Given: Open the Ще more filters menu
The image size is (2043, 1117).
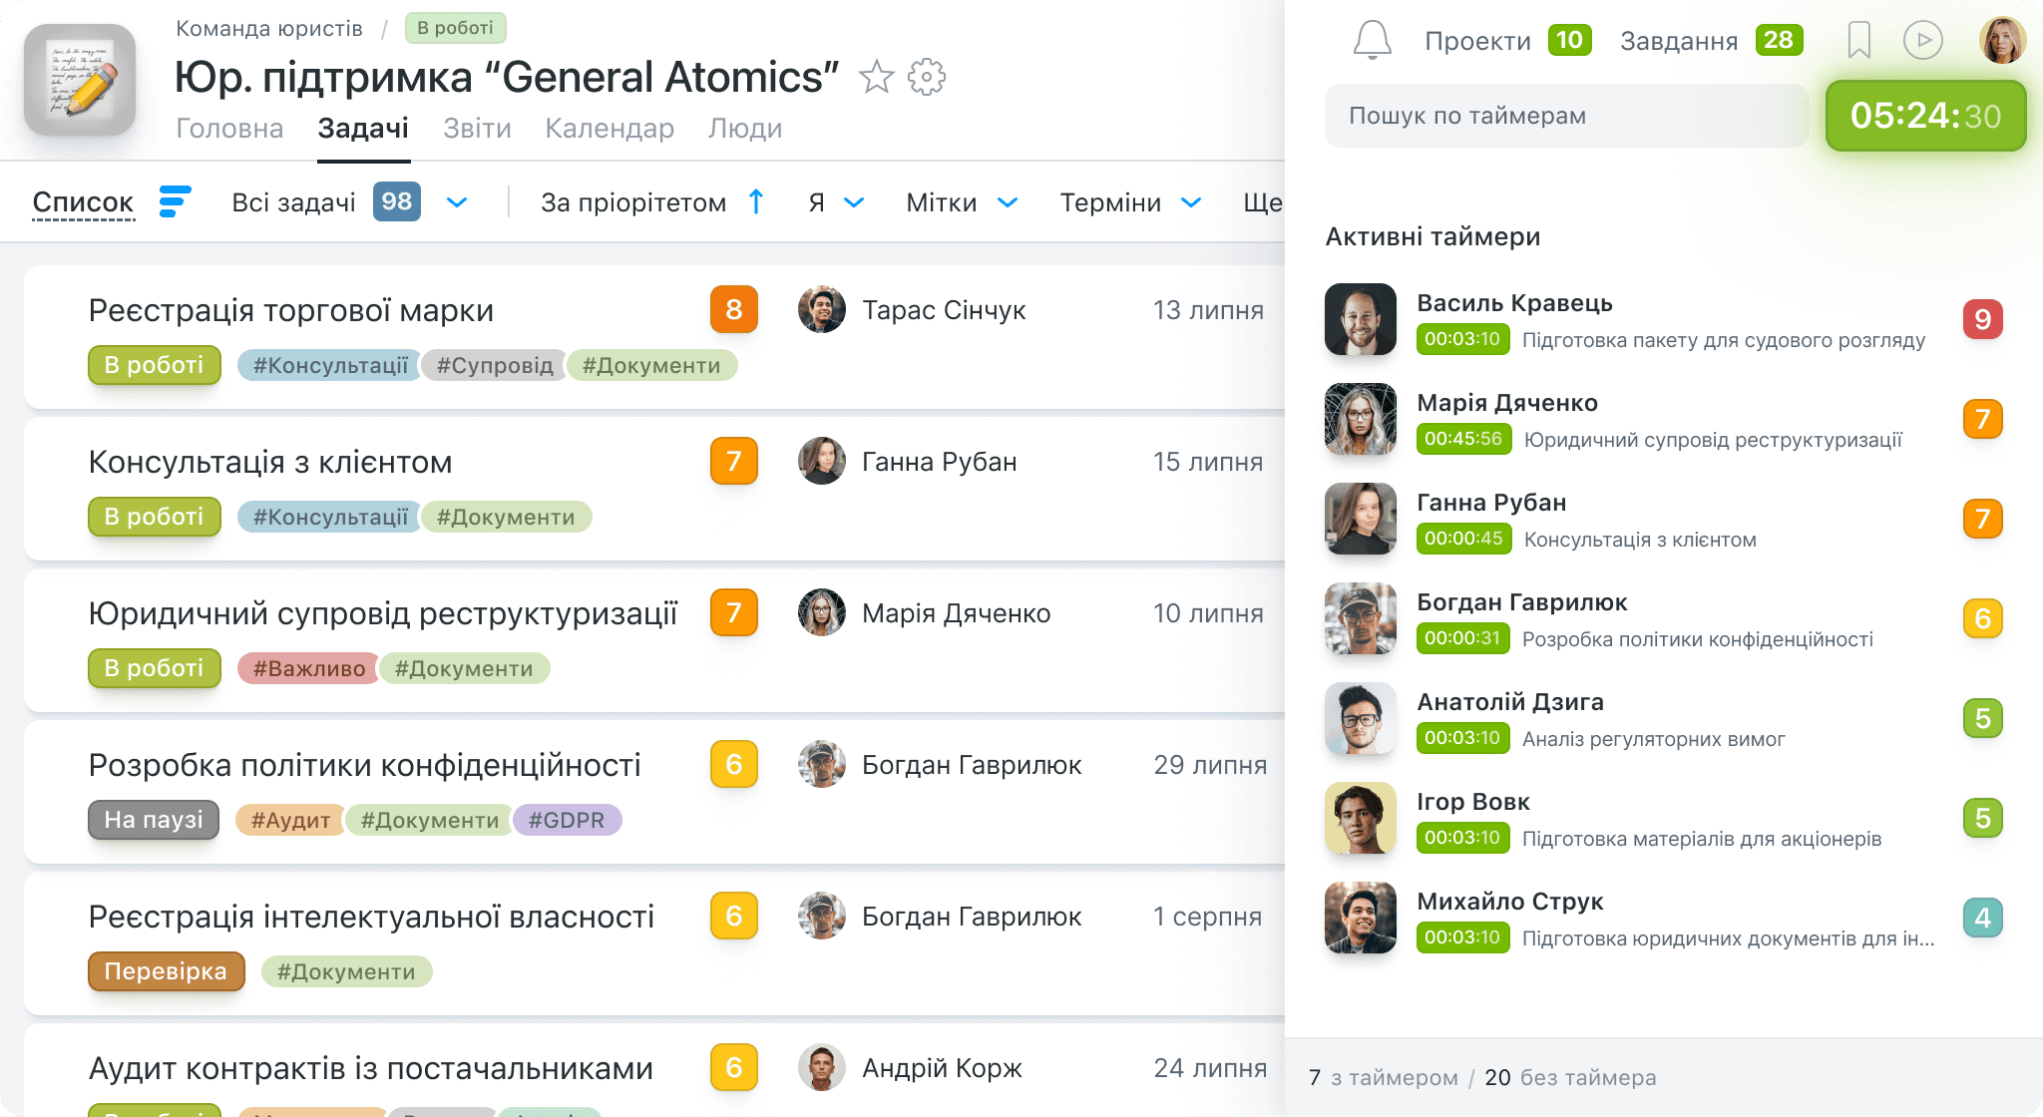Looking at the screenshot, I should pos(1262,202).
